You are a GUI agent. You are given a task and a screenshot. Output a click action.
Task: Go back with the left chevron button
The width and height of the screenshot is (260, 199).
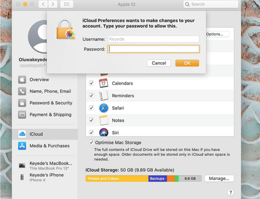(43, 4)
